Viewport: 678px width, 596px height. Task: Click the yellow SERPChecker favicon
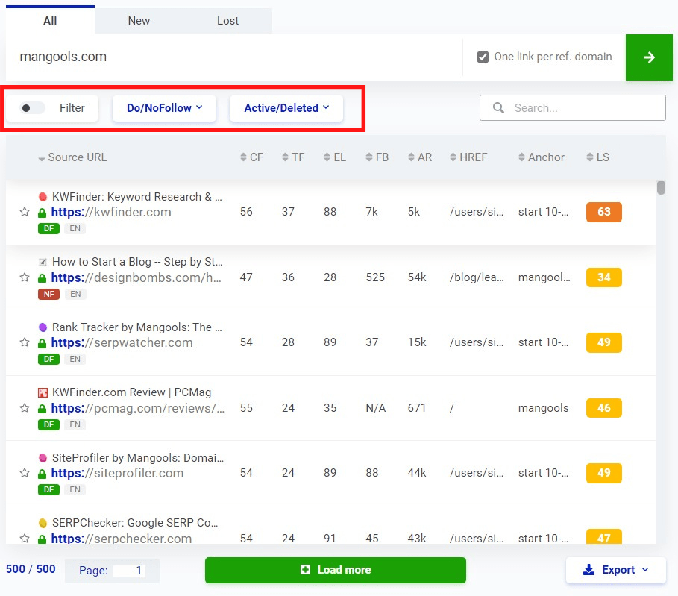click(43, 523)
